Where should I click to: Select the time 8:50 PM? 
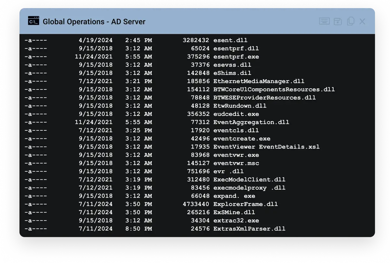click(138, 229)
